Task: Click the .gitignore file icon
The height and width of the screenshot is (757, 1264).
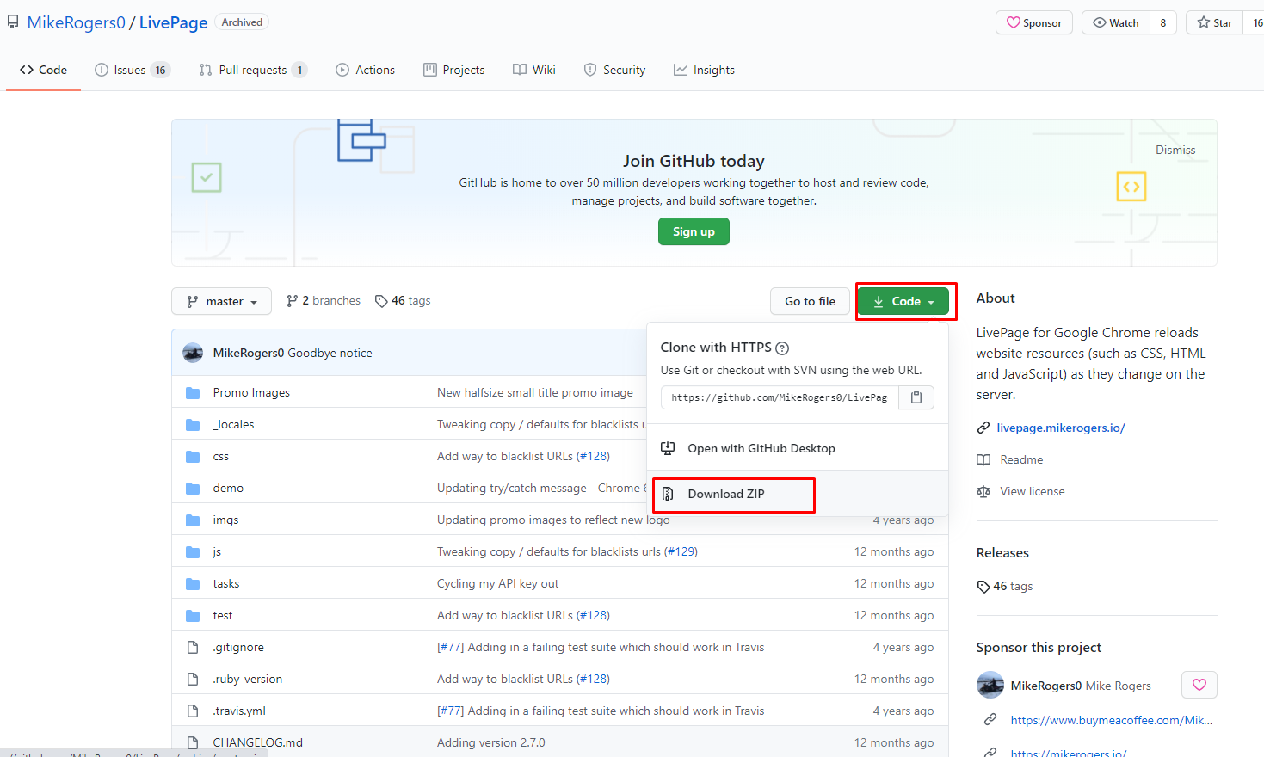Action: tap(193, 648)
